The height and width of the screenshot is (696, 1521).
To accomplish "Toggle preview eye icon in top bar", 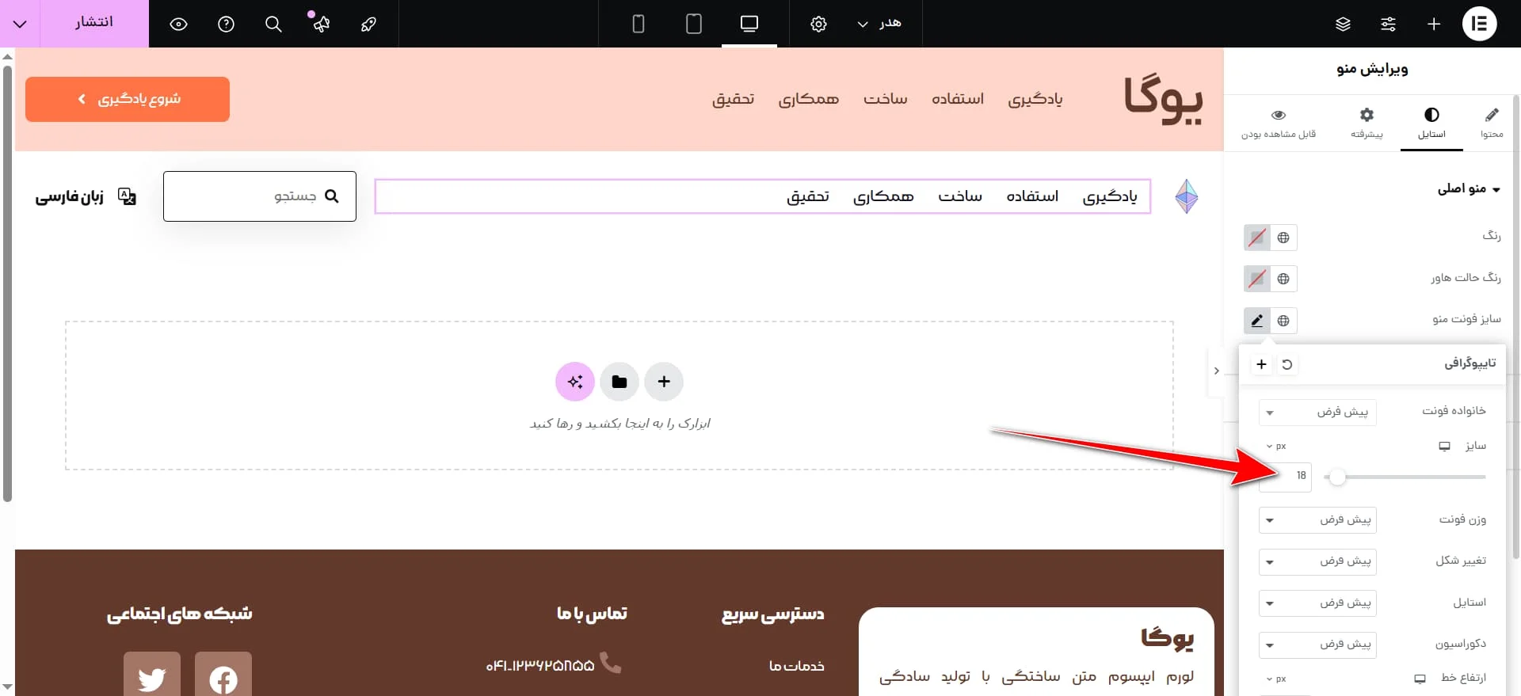I will click(178, 24).
